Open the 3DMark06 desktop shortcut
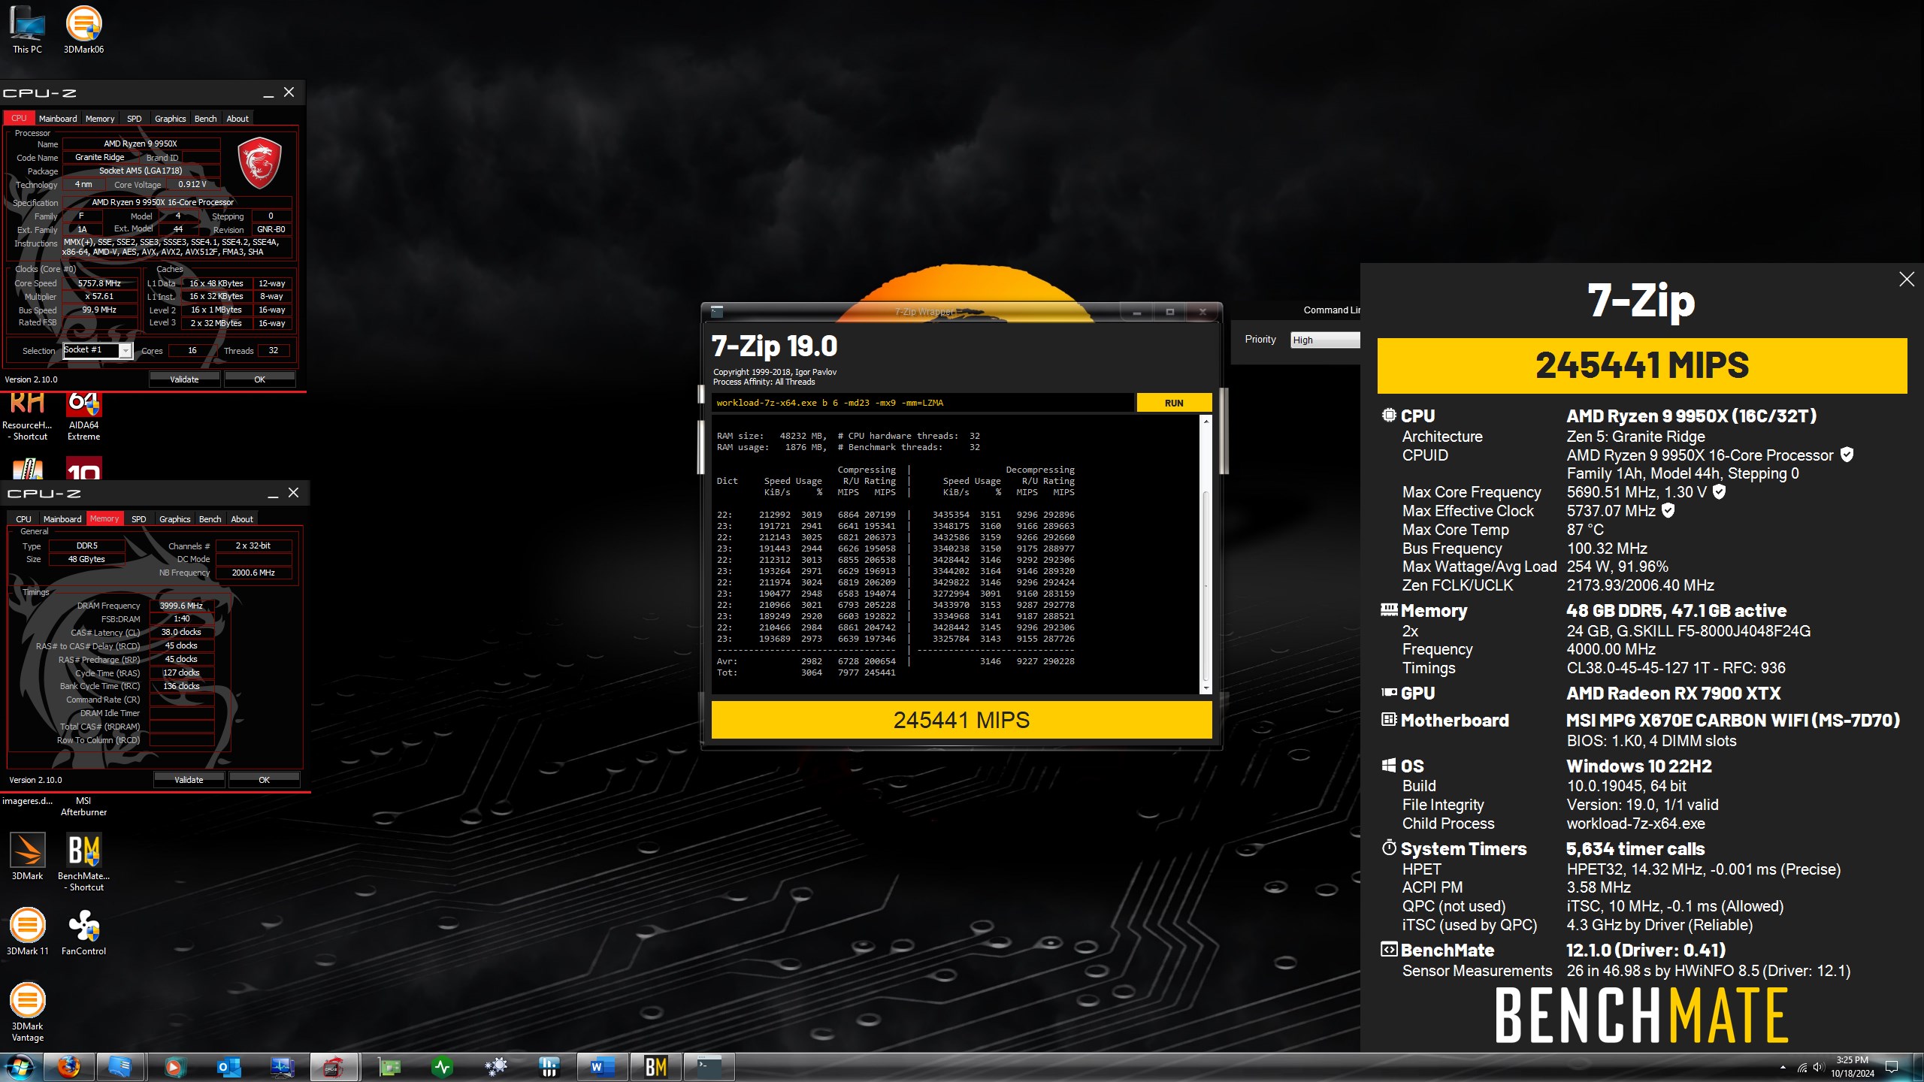Screen dimensions: 1924x1082 pos(83,30)
